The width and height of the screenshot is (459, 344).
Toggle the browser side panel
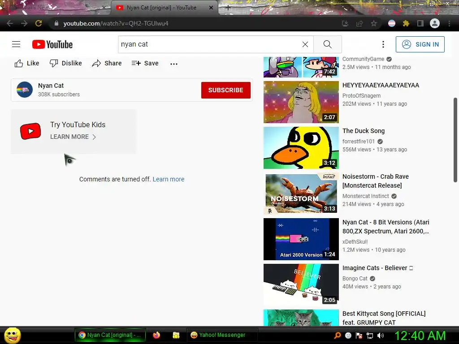click(x=420, y=23)
